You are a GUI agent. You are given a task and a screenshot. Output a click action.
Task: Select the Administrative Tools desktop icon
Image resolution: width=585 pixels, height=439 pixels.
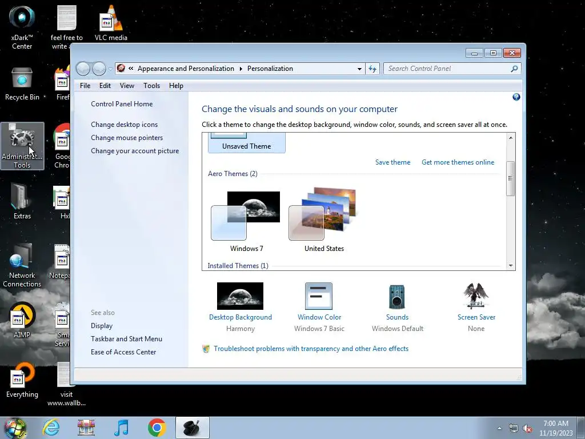click(x=22, y=146)
